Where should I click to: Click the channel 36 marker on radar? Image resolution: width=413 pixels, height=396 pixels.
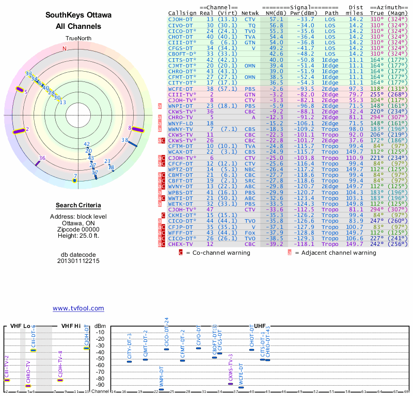38,162
